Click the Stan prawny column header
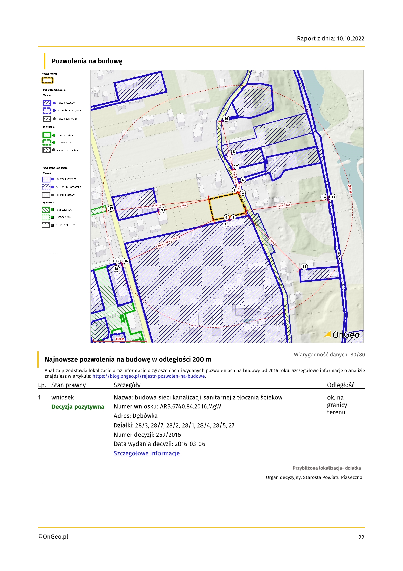Viewport: 403px width, 571px height. pyautogui.click(x=68, y=385)
